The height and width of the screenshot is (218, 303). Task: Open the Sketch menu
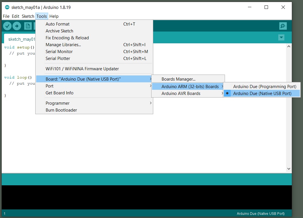(28, 16)
